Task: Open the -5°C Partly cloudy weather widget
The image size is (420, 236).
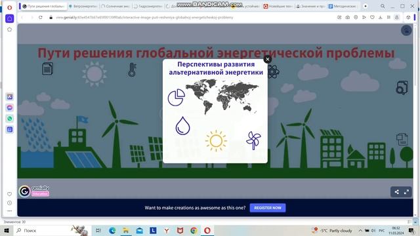Action: click(x=332, y=230)
